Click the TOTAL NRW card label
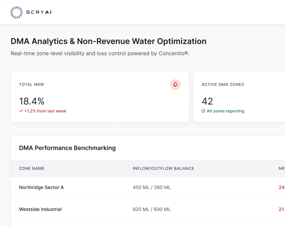285x226 pixels. pyautogui.click(x=32, y=85)
